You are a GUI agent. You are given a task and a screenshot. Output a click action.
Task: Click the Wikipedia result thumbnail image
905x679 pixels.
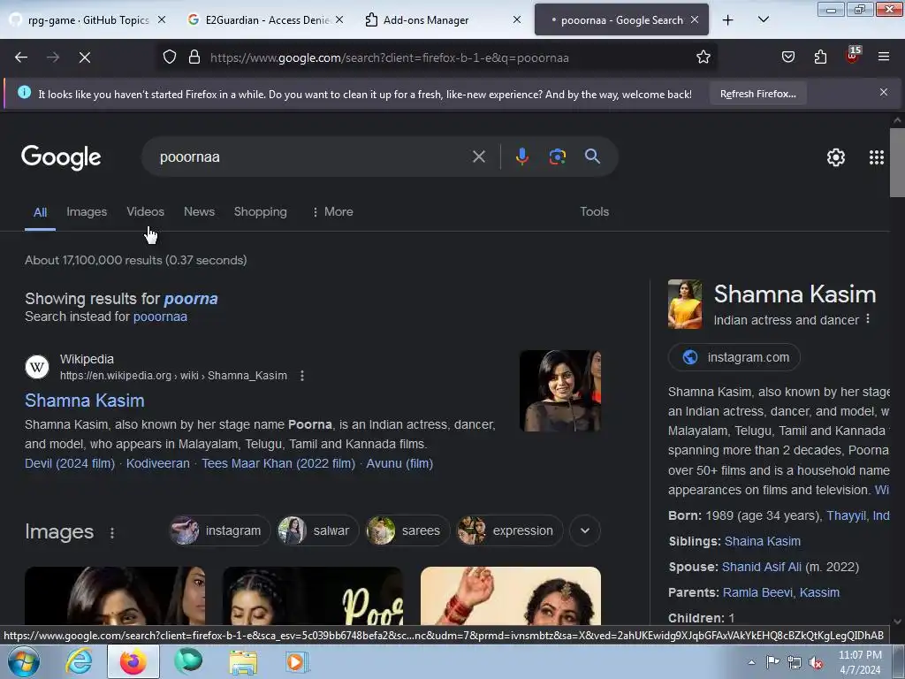coord(559,391)
